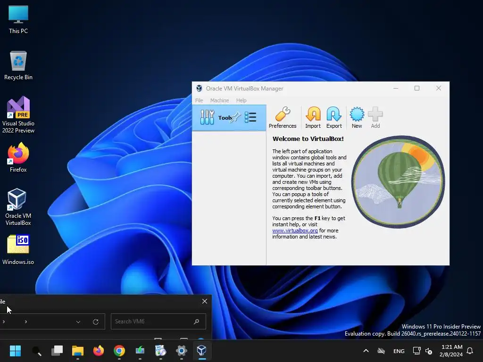Close the VirtualBox Manager window
This screenshot has width=483, height=362.
point(438,88)
